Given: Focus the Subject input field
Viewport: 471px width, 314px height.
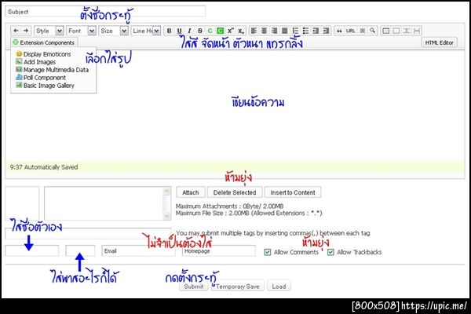Looking at the screenshot, I should [x=105, y=12].
